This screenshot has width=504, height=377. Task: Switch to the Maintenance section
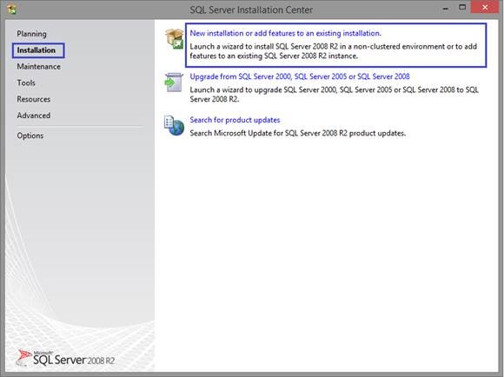click(x=38, y=67)
